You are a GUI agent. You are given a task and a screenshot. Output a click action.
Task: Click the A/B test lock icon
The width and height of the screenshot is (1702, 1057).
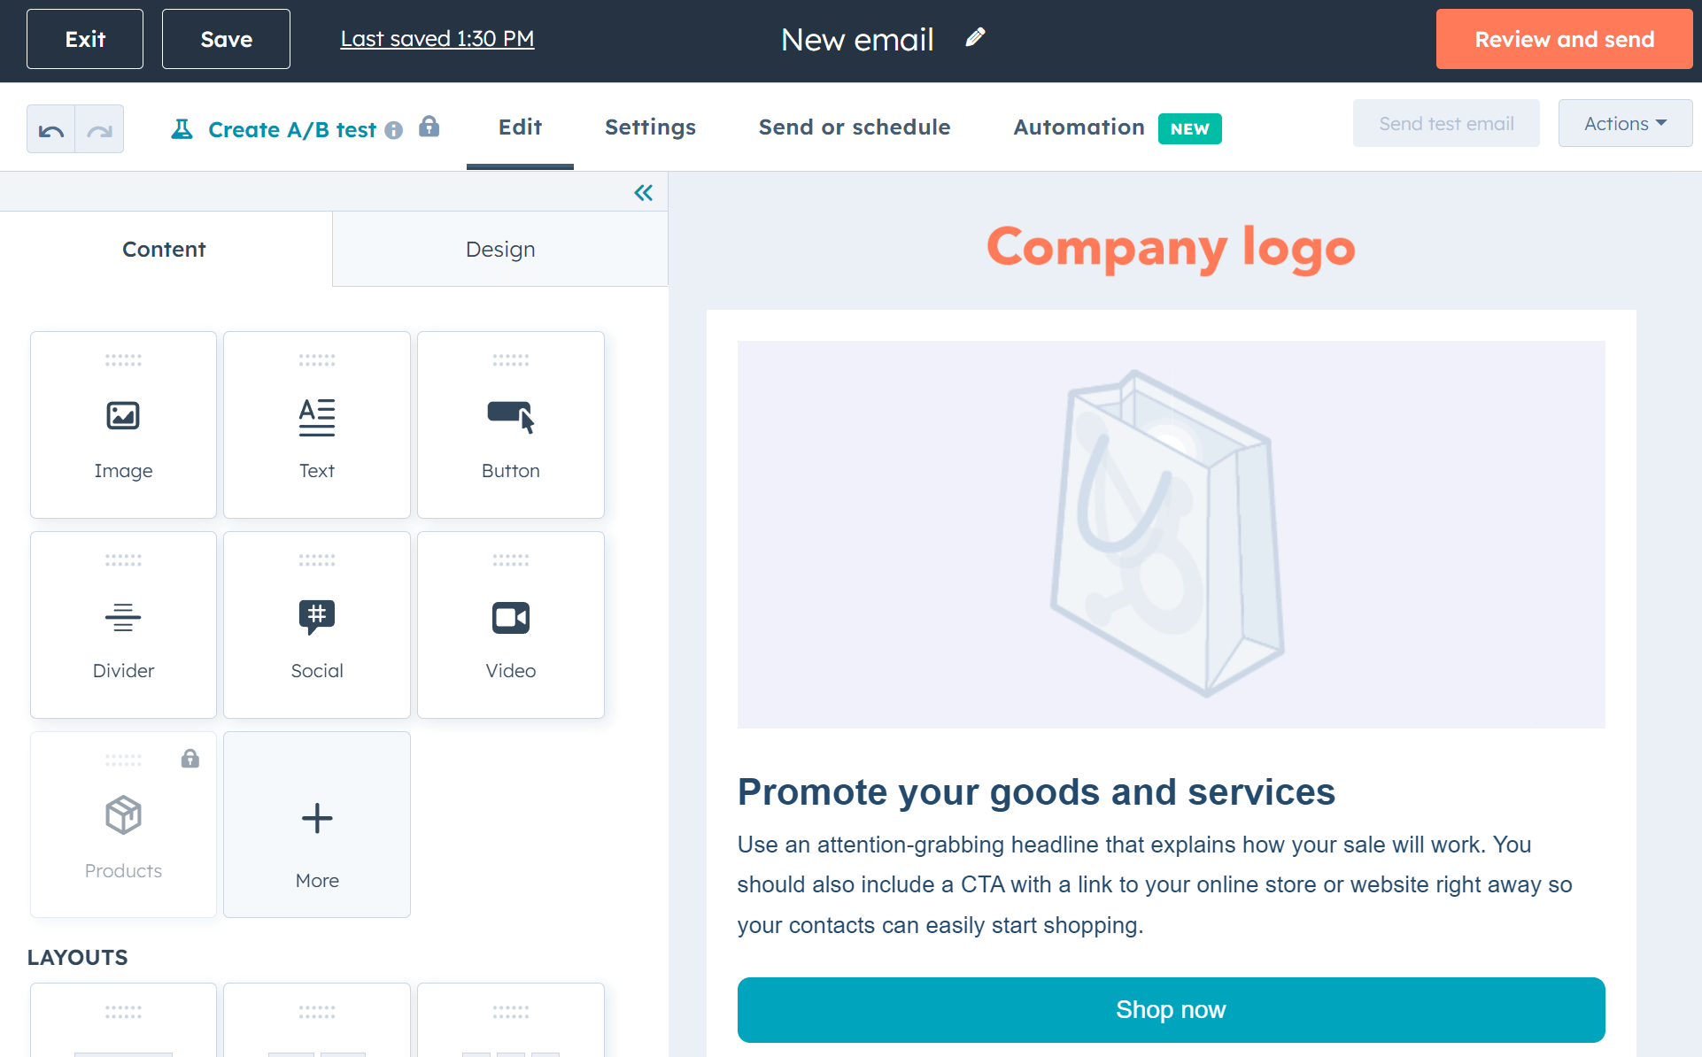click(x=428, y=126)
